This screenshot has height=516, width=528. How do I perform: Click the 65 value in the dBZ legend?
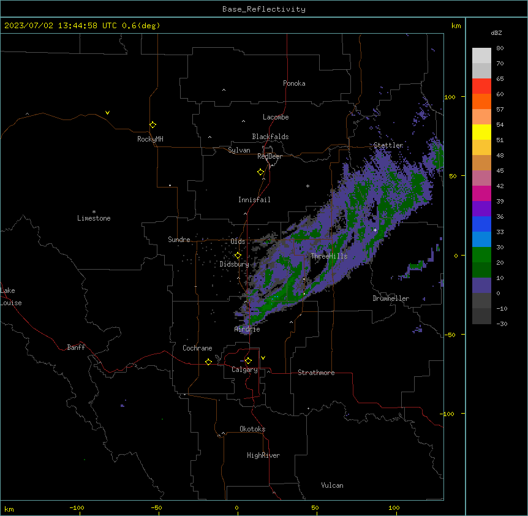click(500, 78)
